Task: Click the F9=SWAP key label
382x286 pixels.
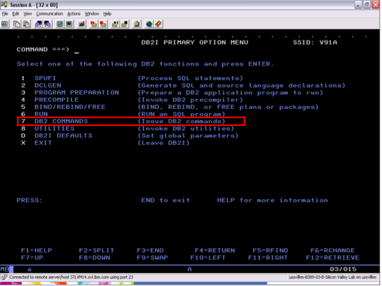Action: [x=152, y=258]
